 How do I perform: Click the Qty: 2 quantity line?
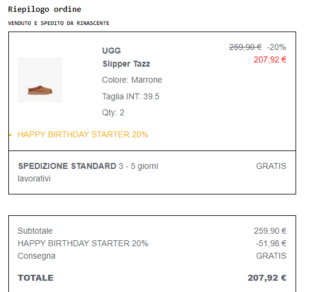click(x=113, y=112)
